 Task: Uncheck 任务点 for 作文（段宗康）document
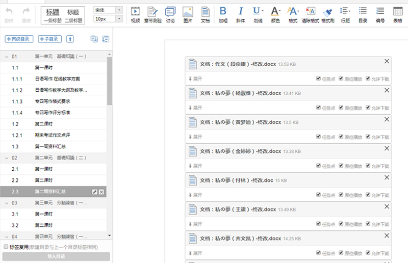[x=319, y=79]
